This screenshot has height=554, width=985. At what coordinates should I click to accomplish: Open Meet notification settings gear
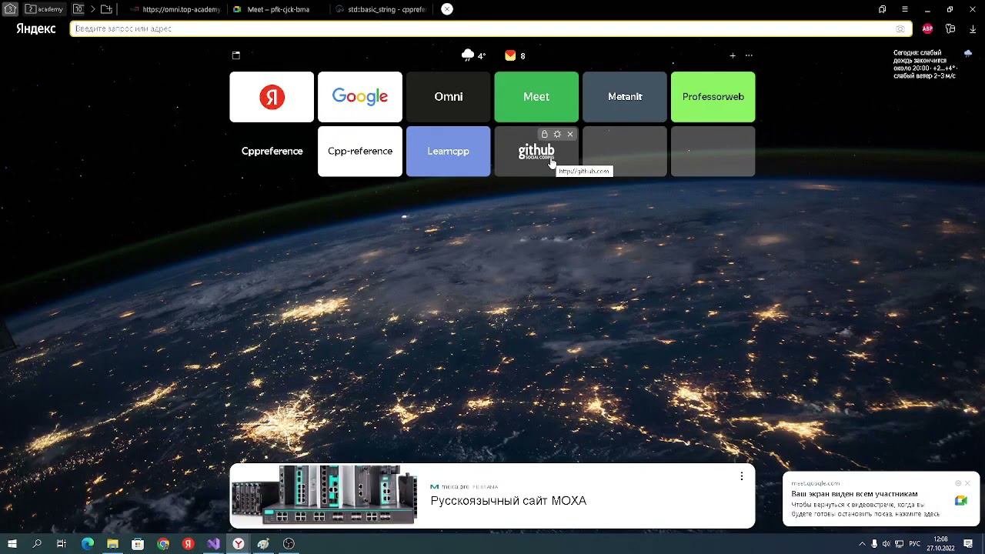click(x=958, y=483)
